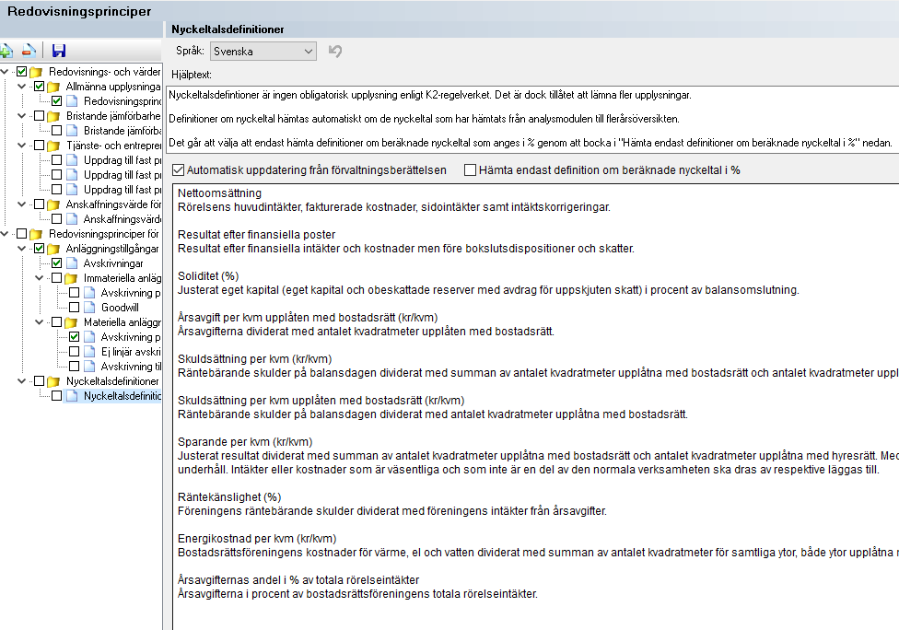Screen dimensions: 899x630
Task: Click the folder icon of Redovisnings- och värder
Action: pyautogui.click(x=37, y=72)
